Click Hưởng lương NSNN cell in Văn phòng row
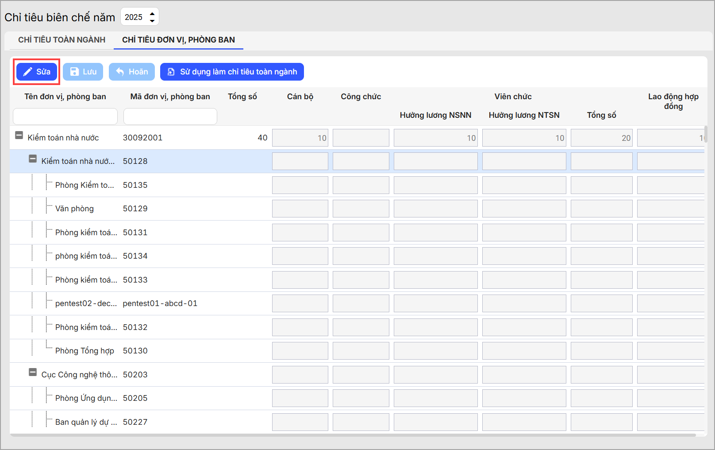715x450 pixels. 435,209
